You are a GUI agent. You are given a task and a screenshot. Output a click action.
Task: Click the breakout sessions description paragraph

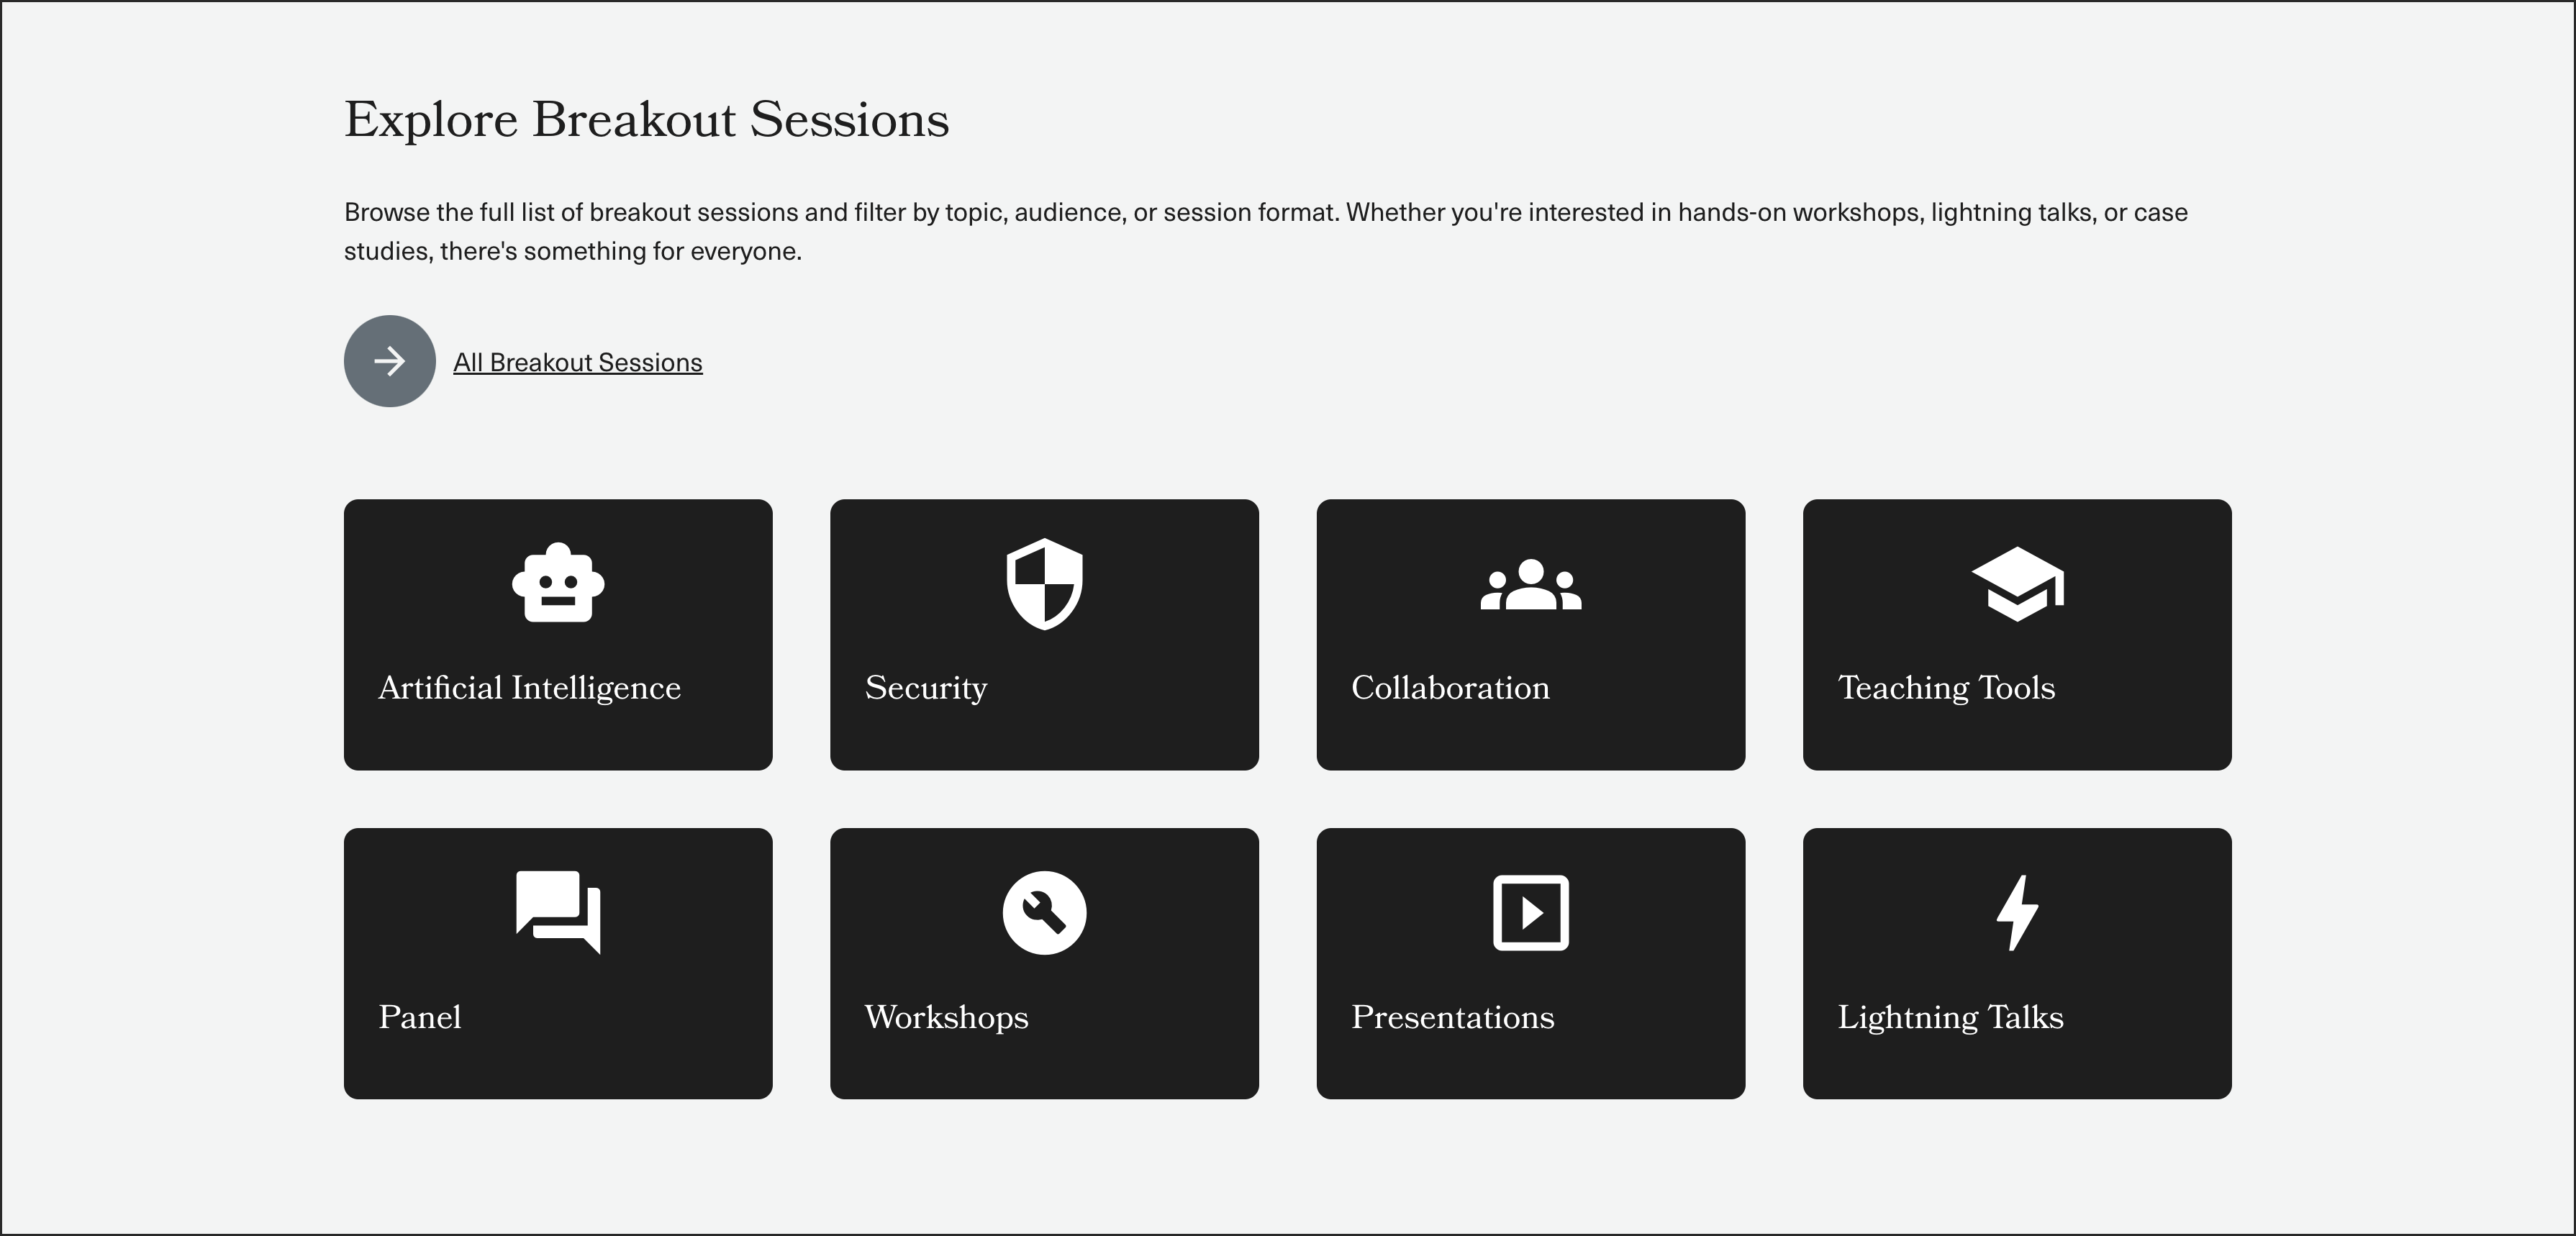pos(1266,231)
